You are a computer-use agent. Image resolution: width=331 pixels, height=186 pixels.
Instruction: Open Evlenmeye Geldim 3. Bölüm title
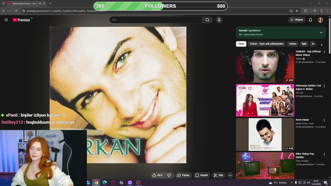click(x=308, y=87)
